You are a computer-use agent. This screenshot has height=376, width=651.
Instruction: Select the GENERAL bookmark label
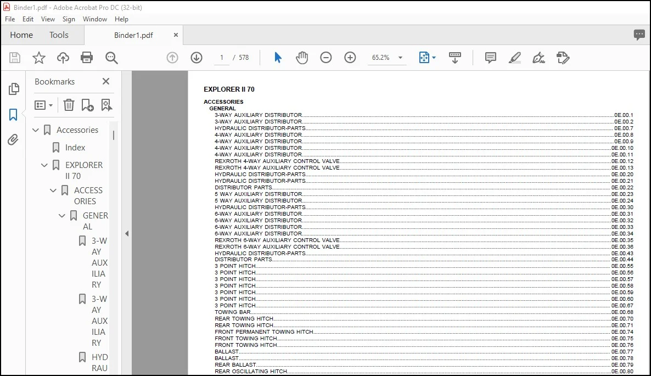click(95, 221)
